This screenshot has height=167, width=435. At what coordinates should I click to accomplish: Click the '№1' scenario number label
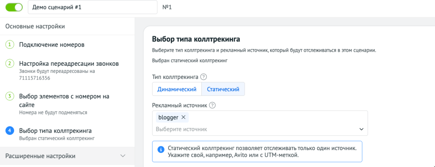tap(167, 7)
